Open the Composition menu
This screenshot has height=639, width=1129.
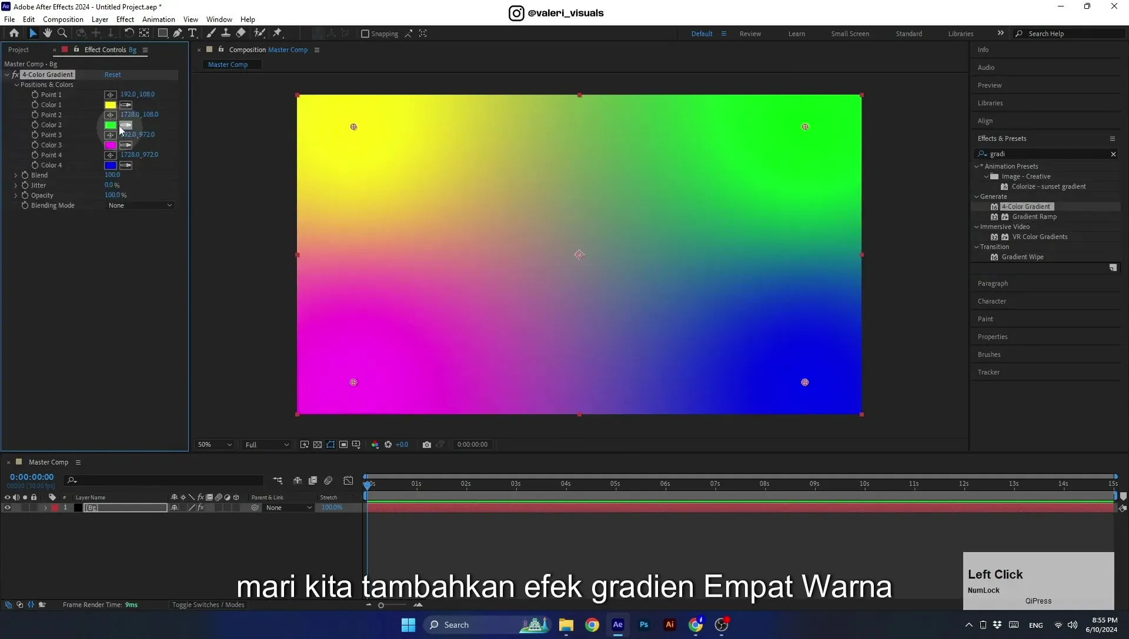pos(63,19)
